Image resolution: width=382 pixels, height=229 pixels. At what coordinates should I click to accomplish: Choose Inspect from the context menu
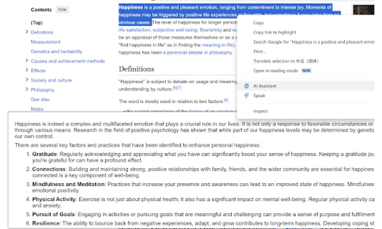(260, 111)
